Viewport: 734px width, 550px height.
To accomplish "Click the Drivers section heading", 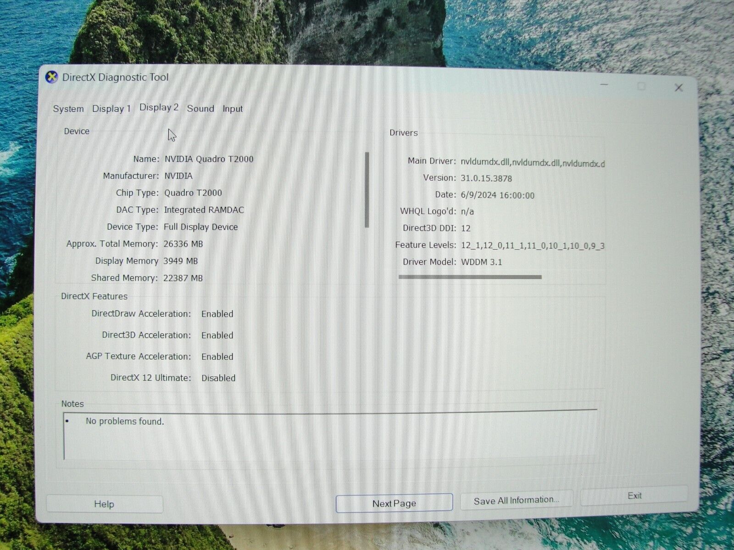I will (404, 133).
